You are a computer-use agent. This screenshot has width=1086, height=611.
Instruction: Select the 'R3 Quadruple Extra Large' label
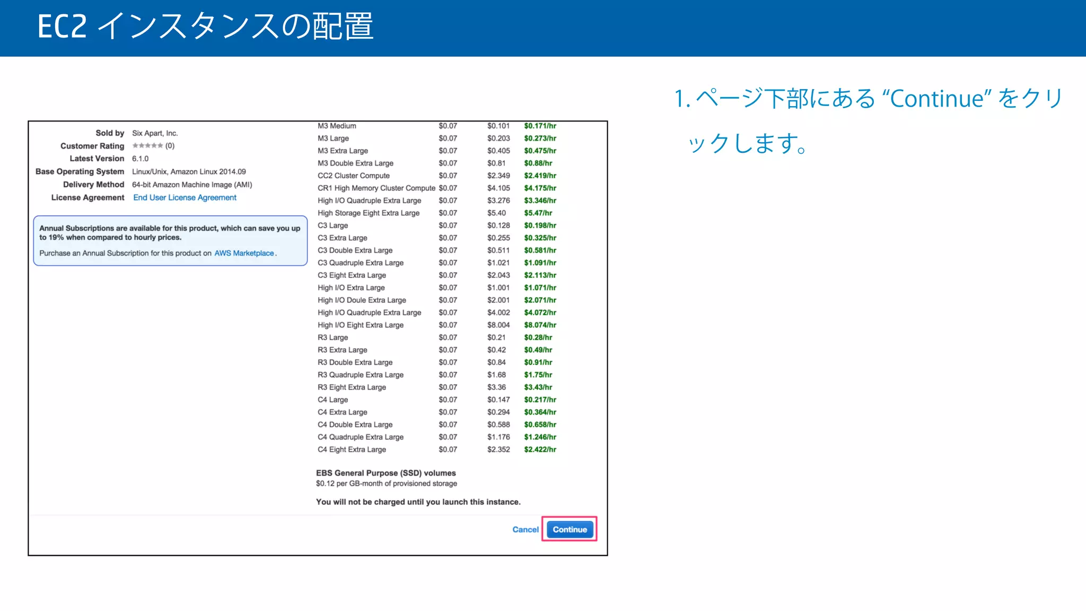[361, 375]
